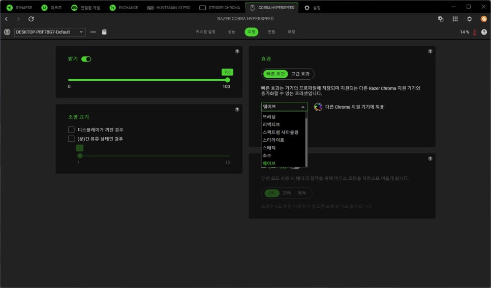The width and height of the screenshot is (491, 288).
Task: Open the help question mark near battery
Action: pos(484,32)
